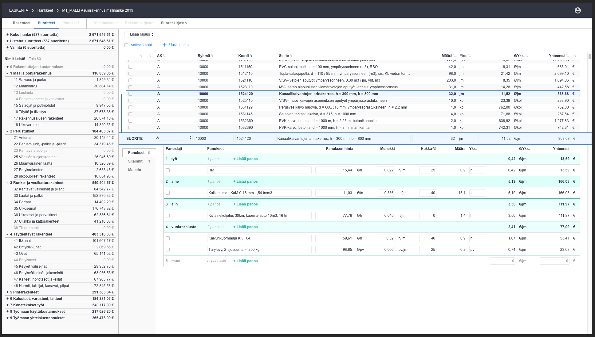
Task: Click the table's vertical scrollbar handle
Action: click(x=590, y=56)
